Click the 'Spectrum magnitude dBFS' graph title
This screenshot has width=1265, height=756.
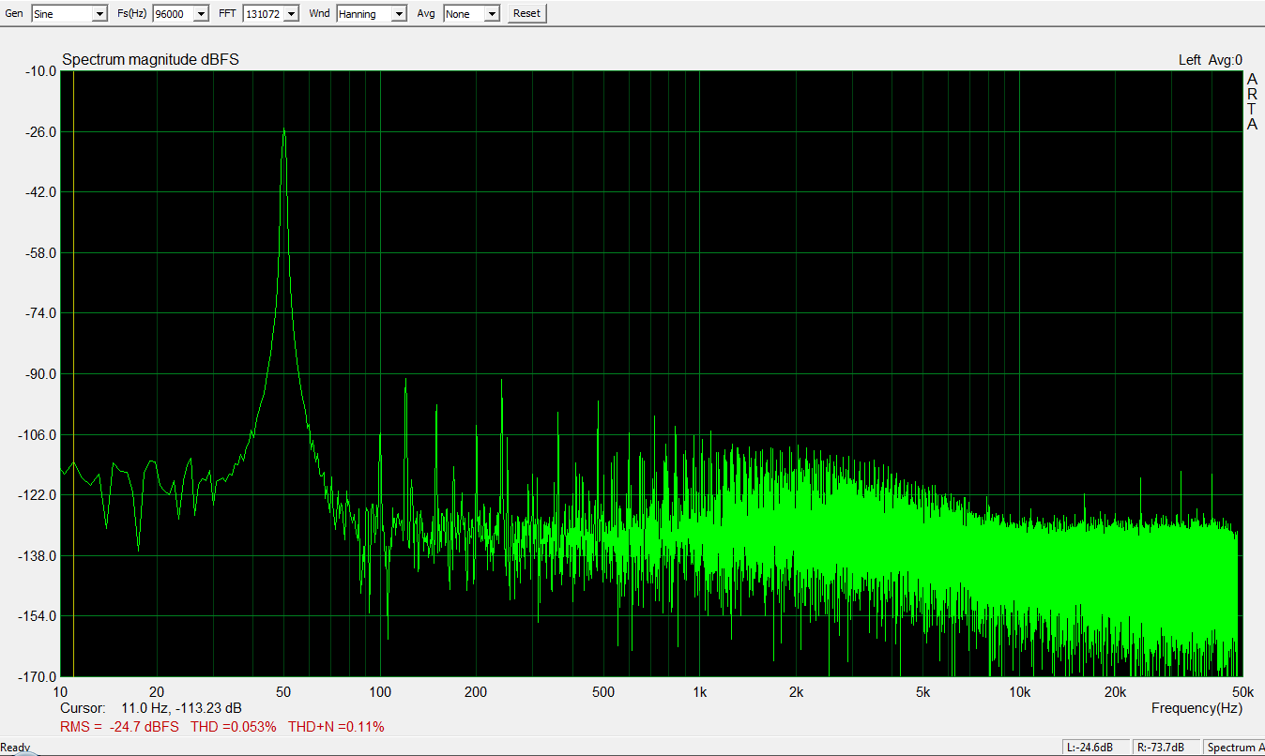(x=150, y=60)
